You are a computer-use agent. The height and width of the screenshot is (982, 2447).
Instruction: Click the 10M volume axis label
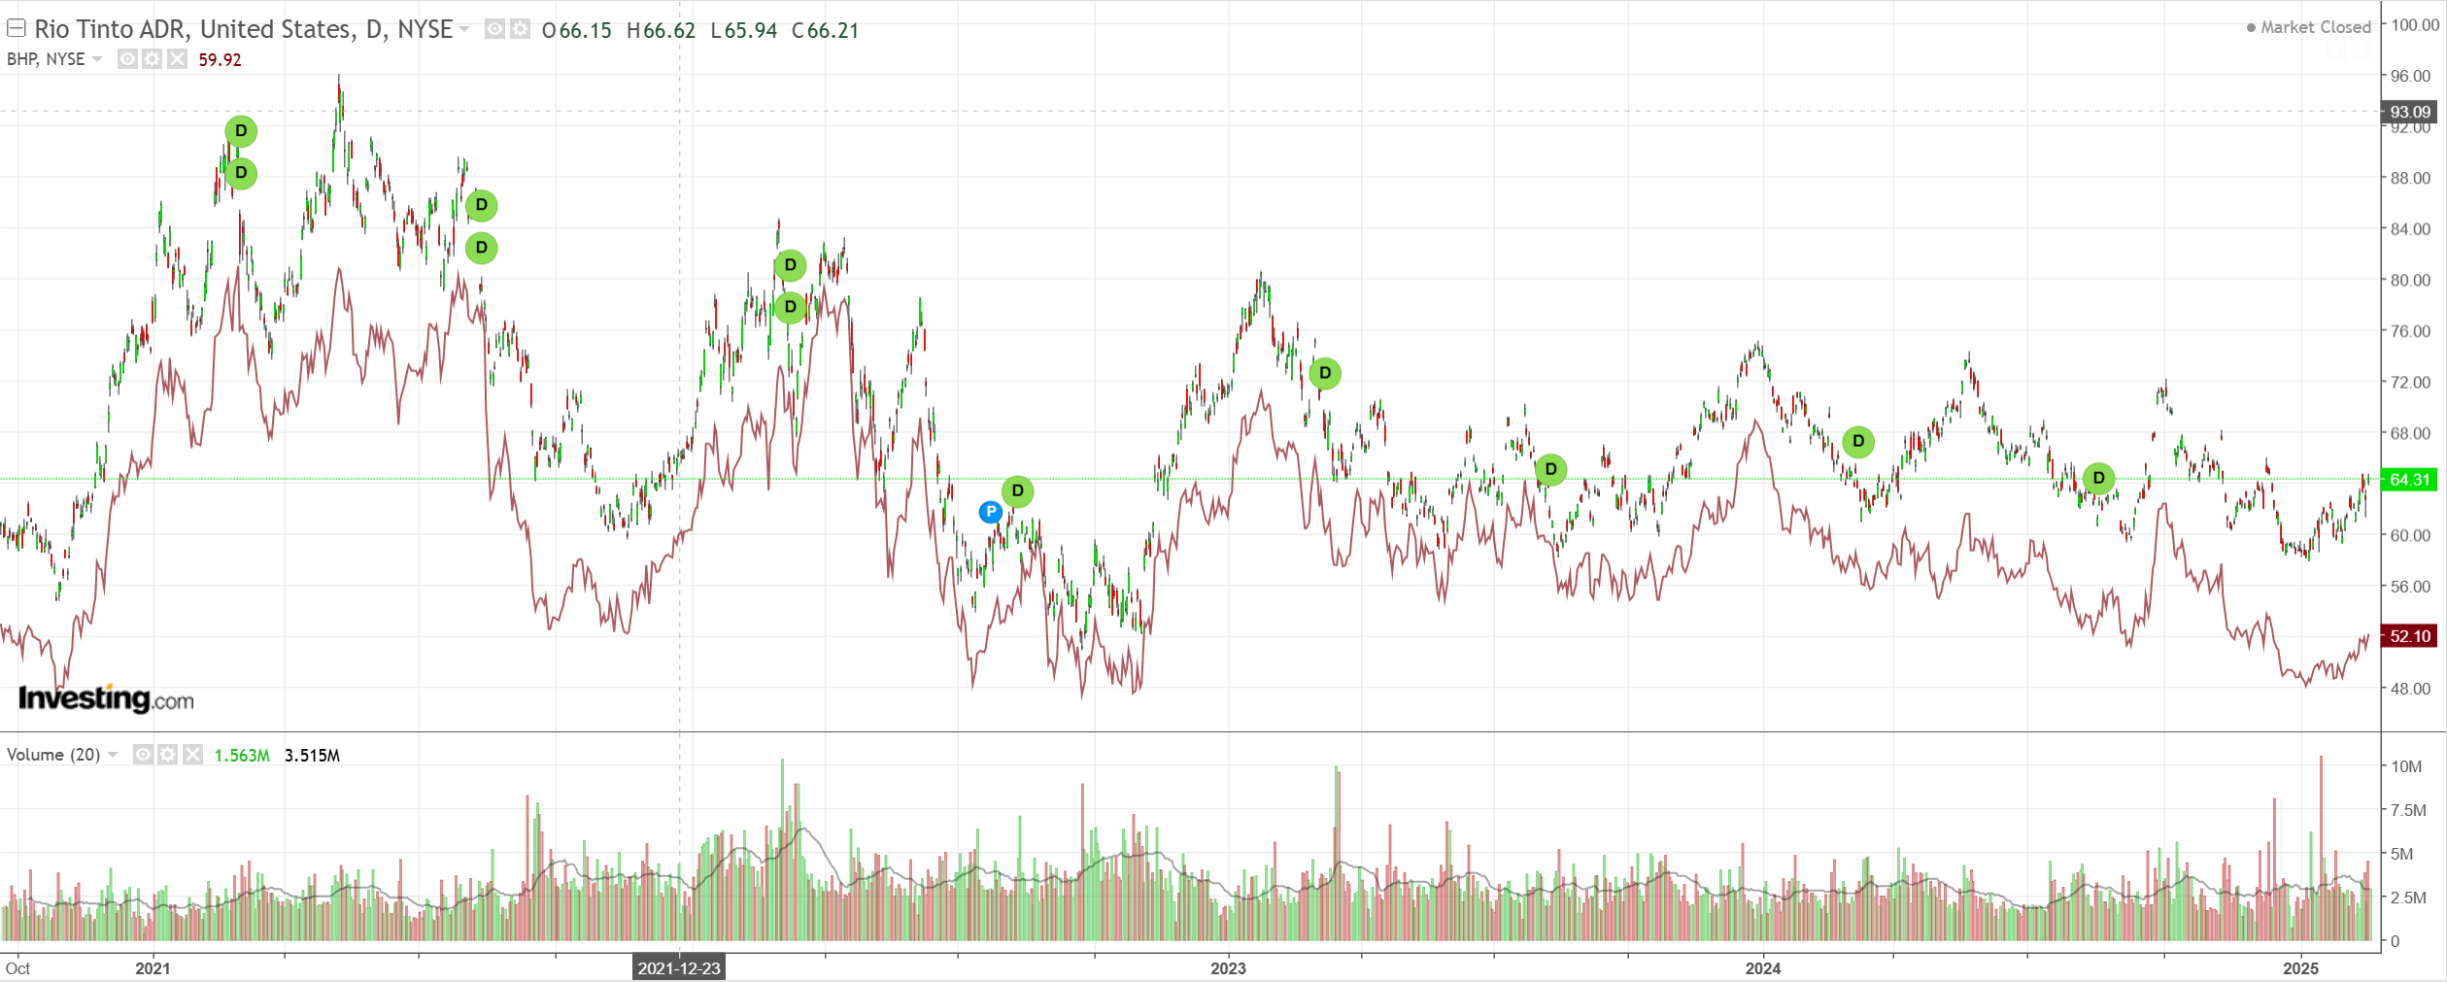[2406, 766]
